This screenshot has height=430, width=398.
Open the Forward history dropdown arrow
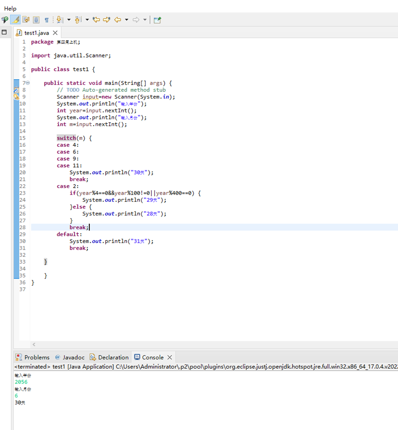click(145, 20)
